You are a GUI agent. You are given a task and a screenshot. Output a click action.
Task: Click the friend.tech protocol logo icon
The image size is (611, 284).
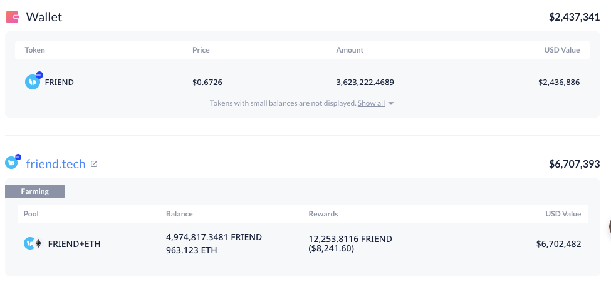(13, 162)
